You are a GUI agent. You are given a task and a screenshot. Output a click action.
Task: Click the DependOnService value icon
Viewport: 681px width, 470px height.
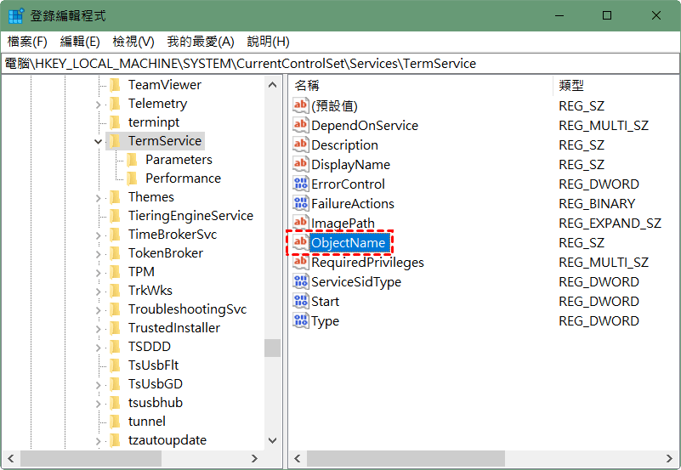pyautogui.click(x=300, y=126)
